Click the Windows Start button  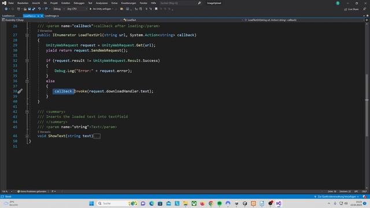pos(91,203)
